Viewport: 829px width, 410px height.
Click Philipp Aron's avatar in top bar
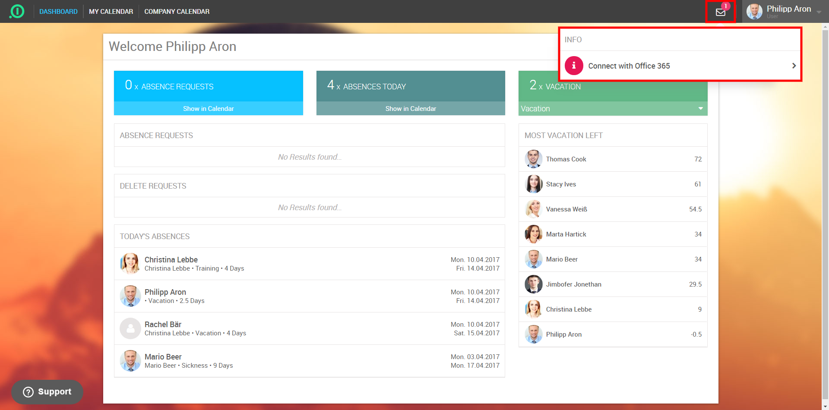[754, 12]
